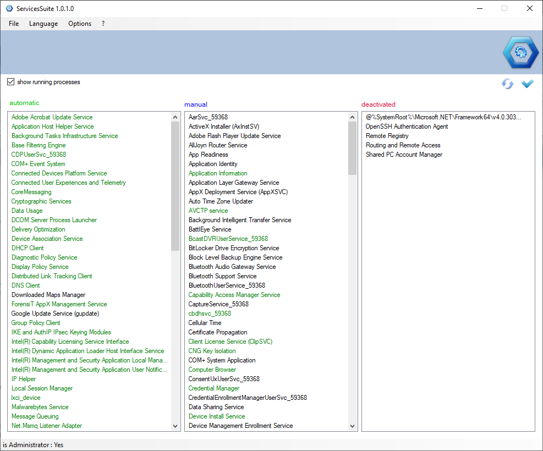543x451 pixels.
Task: Select Bluetooth Support Service
Action: (223, 276)
